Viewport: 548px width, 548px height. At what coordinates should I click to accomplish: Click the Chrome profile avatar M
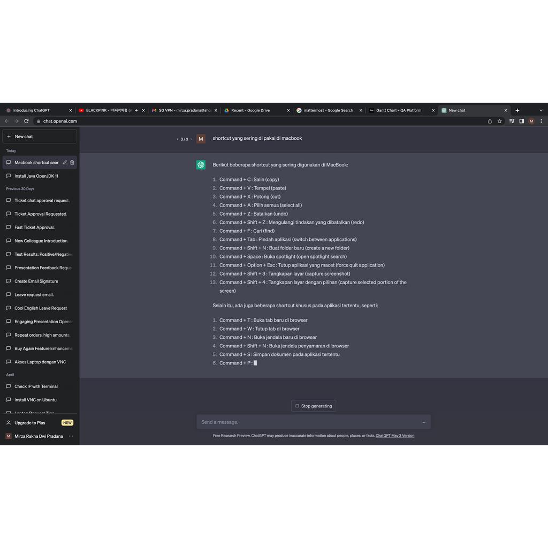tap(531, 121)
